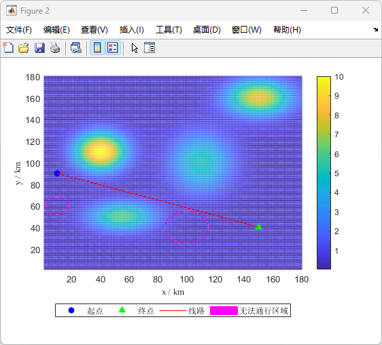Open the 工具(T) menu

pyautogui.click(x=169, y=30)
